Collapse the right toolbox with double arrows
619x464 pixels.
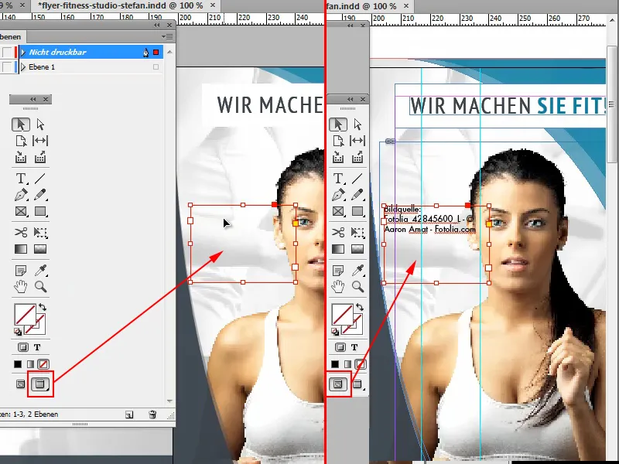pyautogui.click(x=351, y=99)
